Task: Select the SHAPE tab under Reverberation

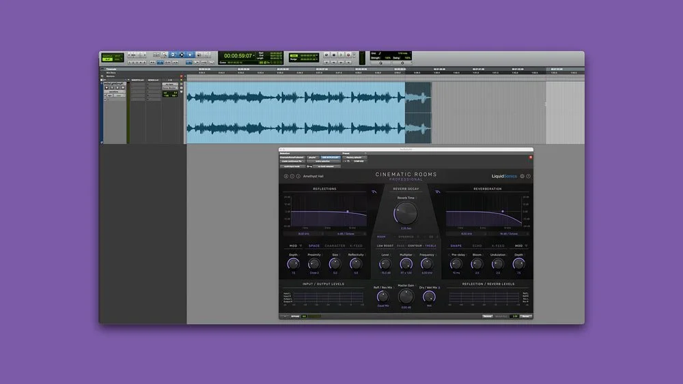Action: pyautogui.click(x=456, y=246)
